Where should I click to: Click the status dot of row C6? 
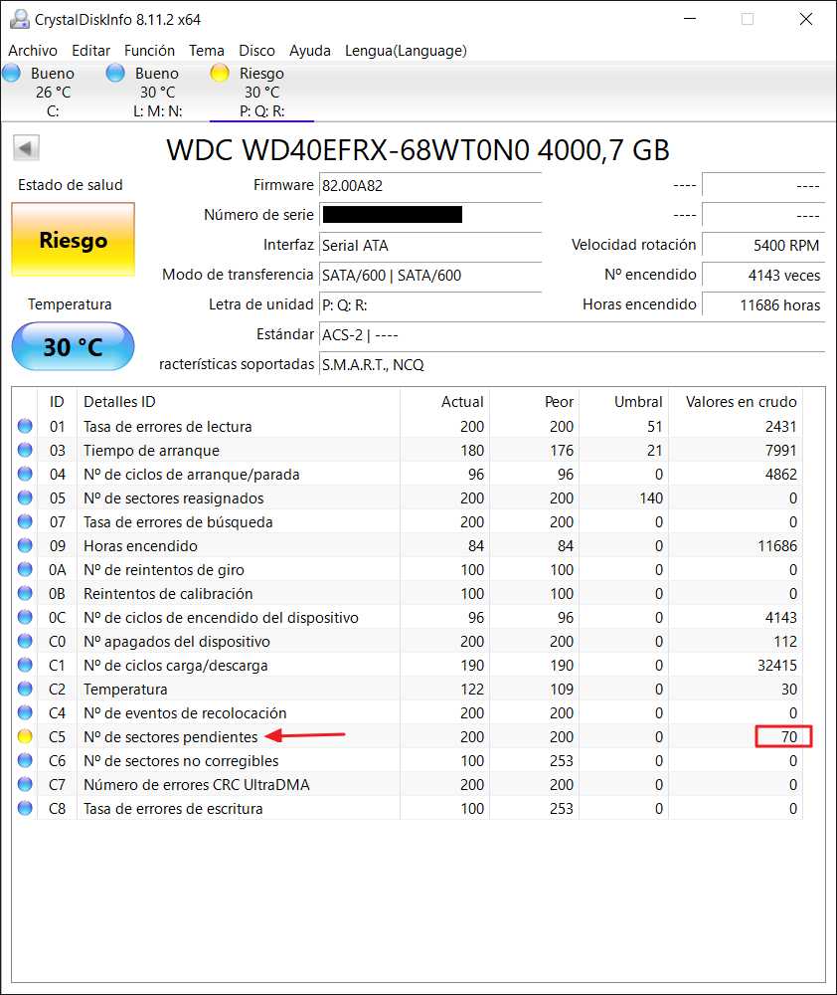(x=25, y=760)
